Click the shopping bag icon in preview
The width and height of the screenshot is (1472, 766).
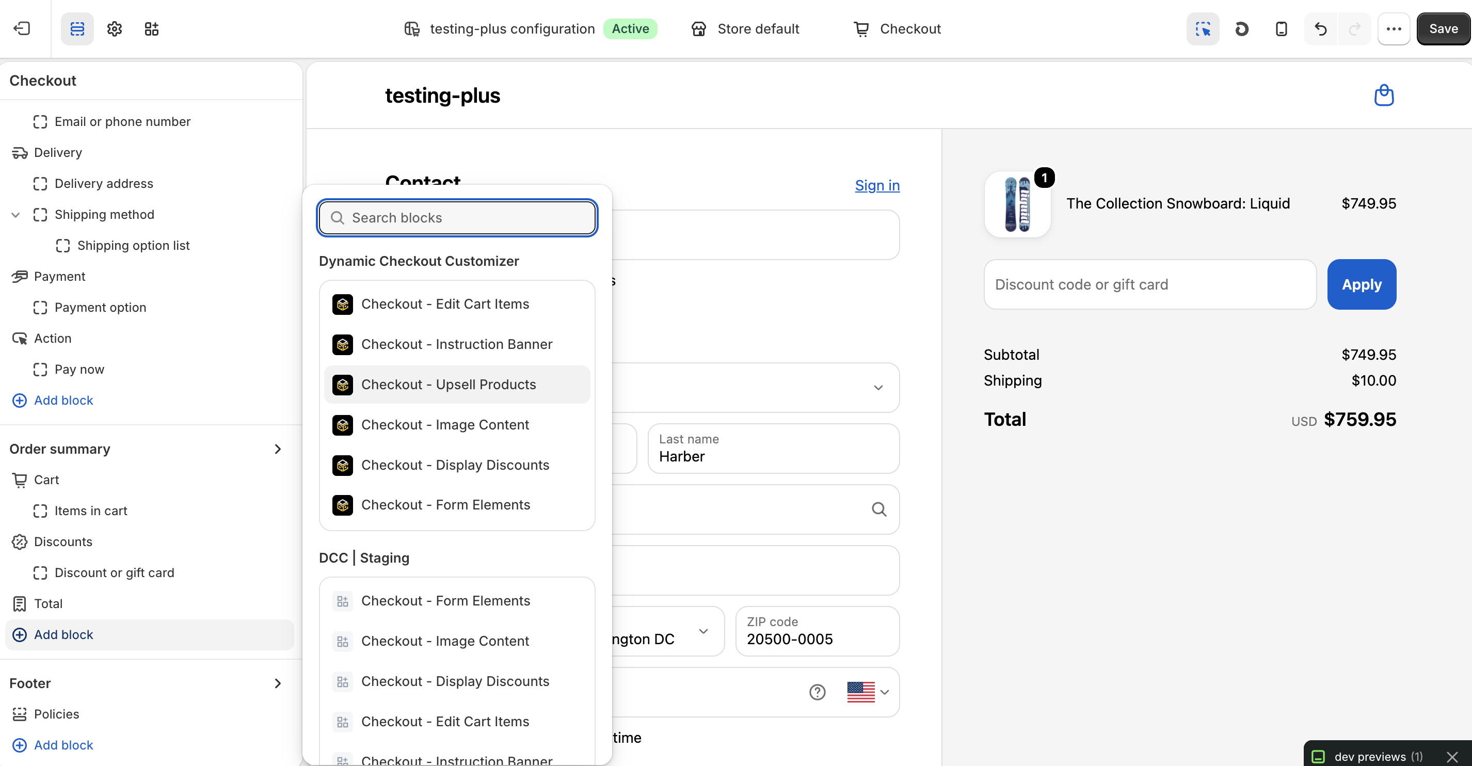click(1383, 95)
